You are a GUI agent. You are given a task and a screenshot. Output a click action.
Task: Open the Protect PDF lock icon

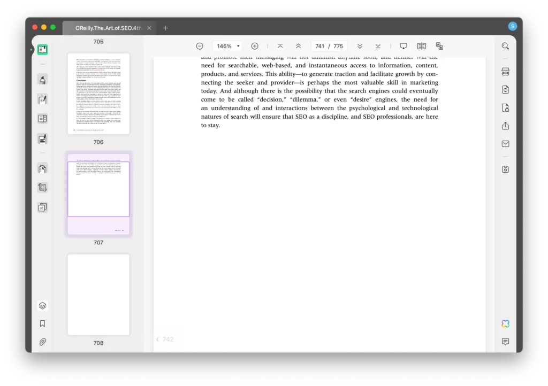tap(505, 108)
